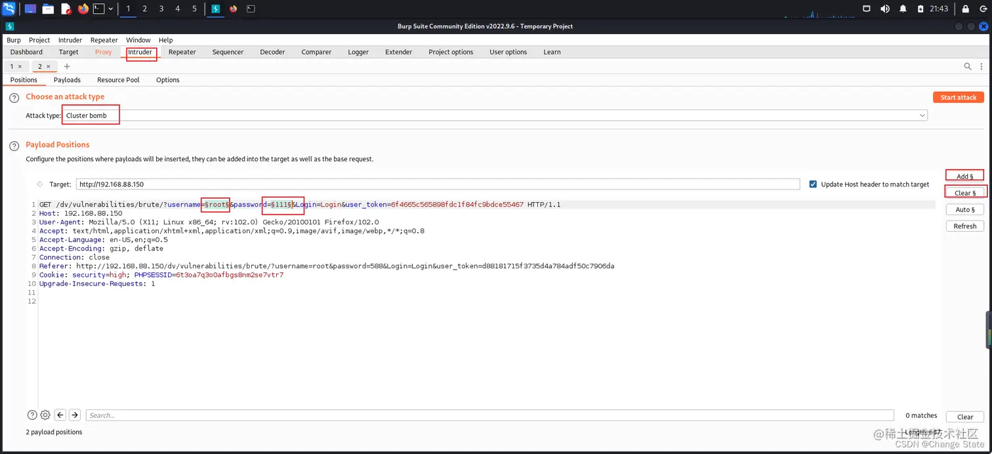Click the Start attack button
Screen dimensions: 992x454
(x=959, y=97)
